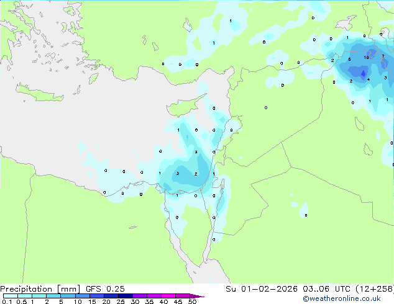Select the 15–20 legend color swatch
This screenshot has height=304, width=394.
coord(97,296)
